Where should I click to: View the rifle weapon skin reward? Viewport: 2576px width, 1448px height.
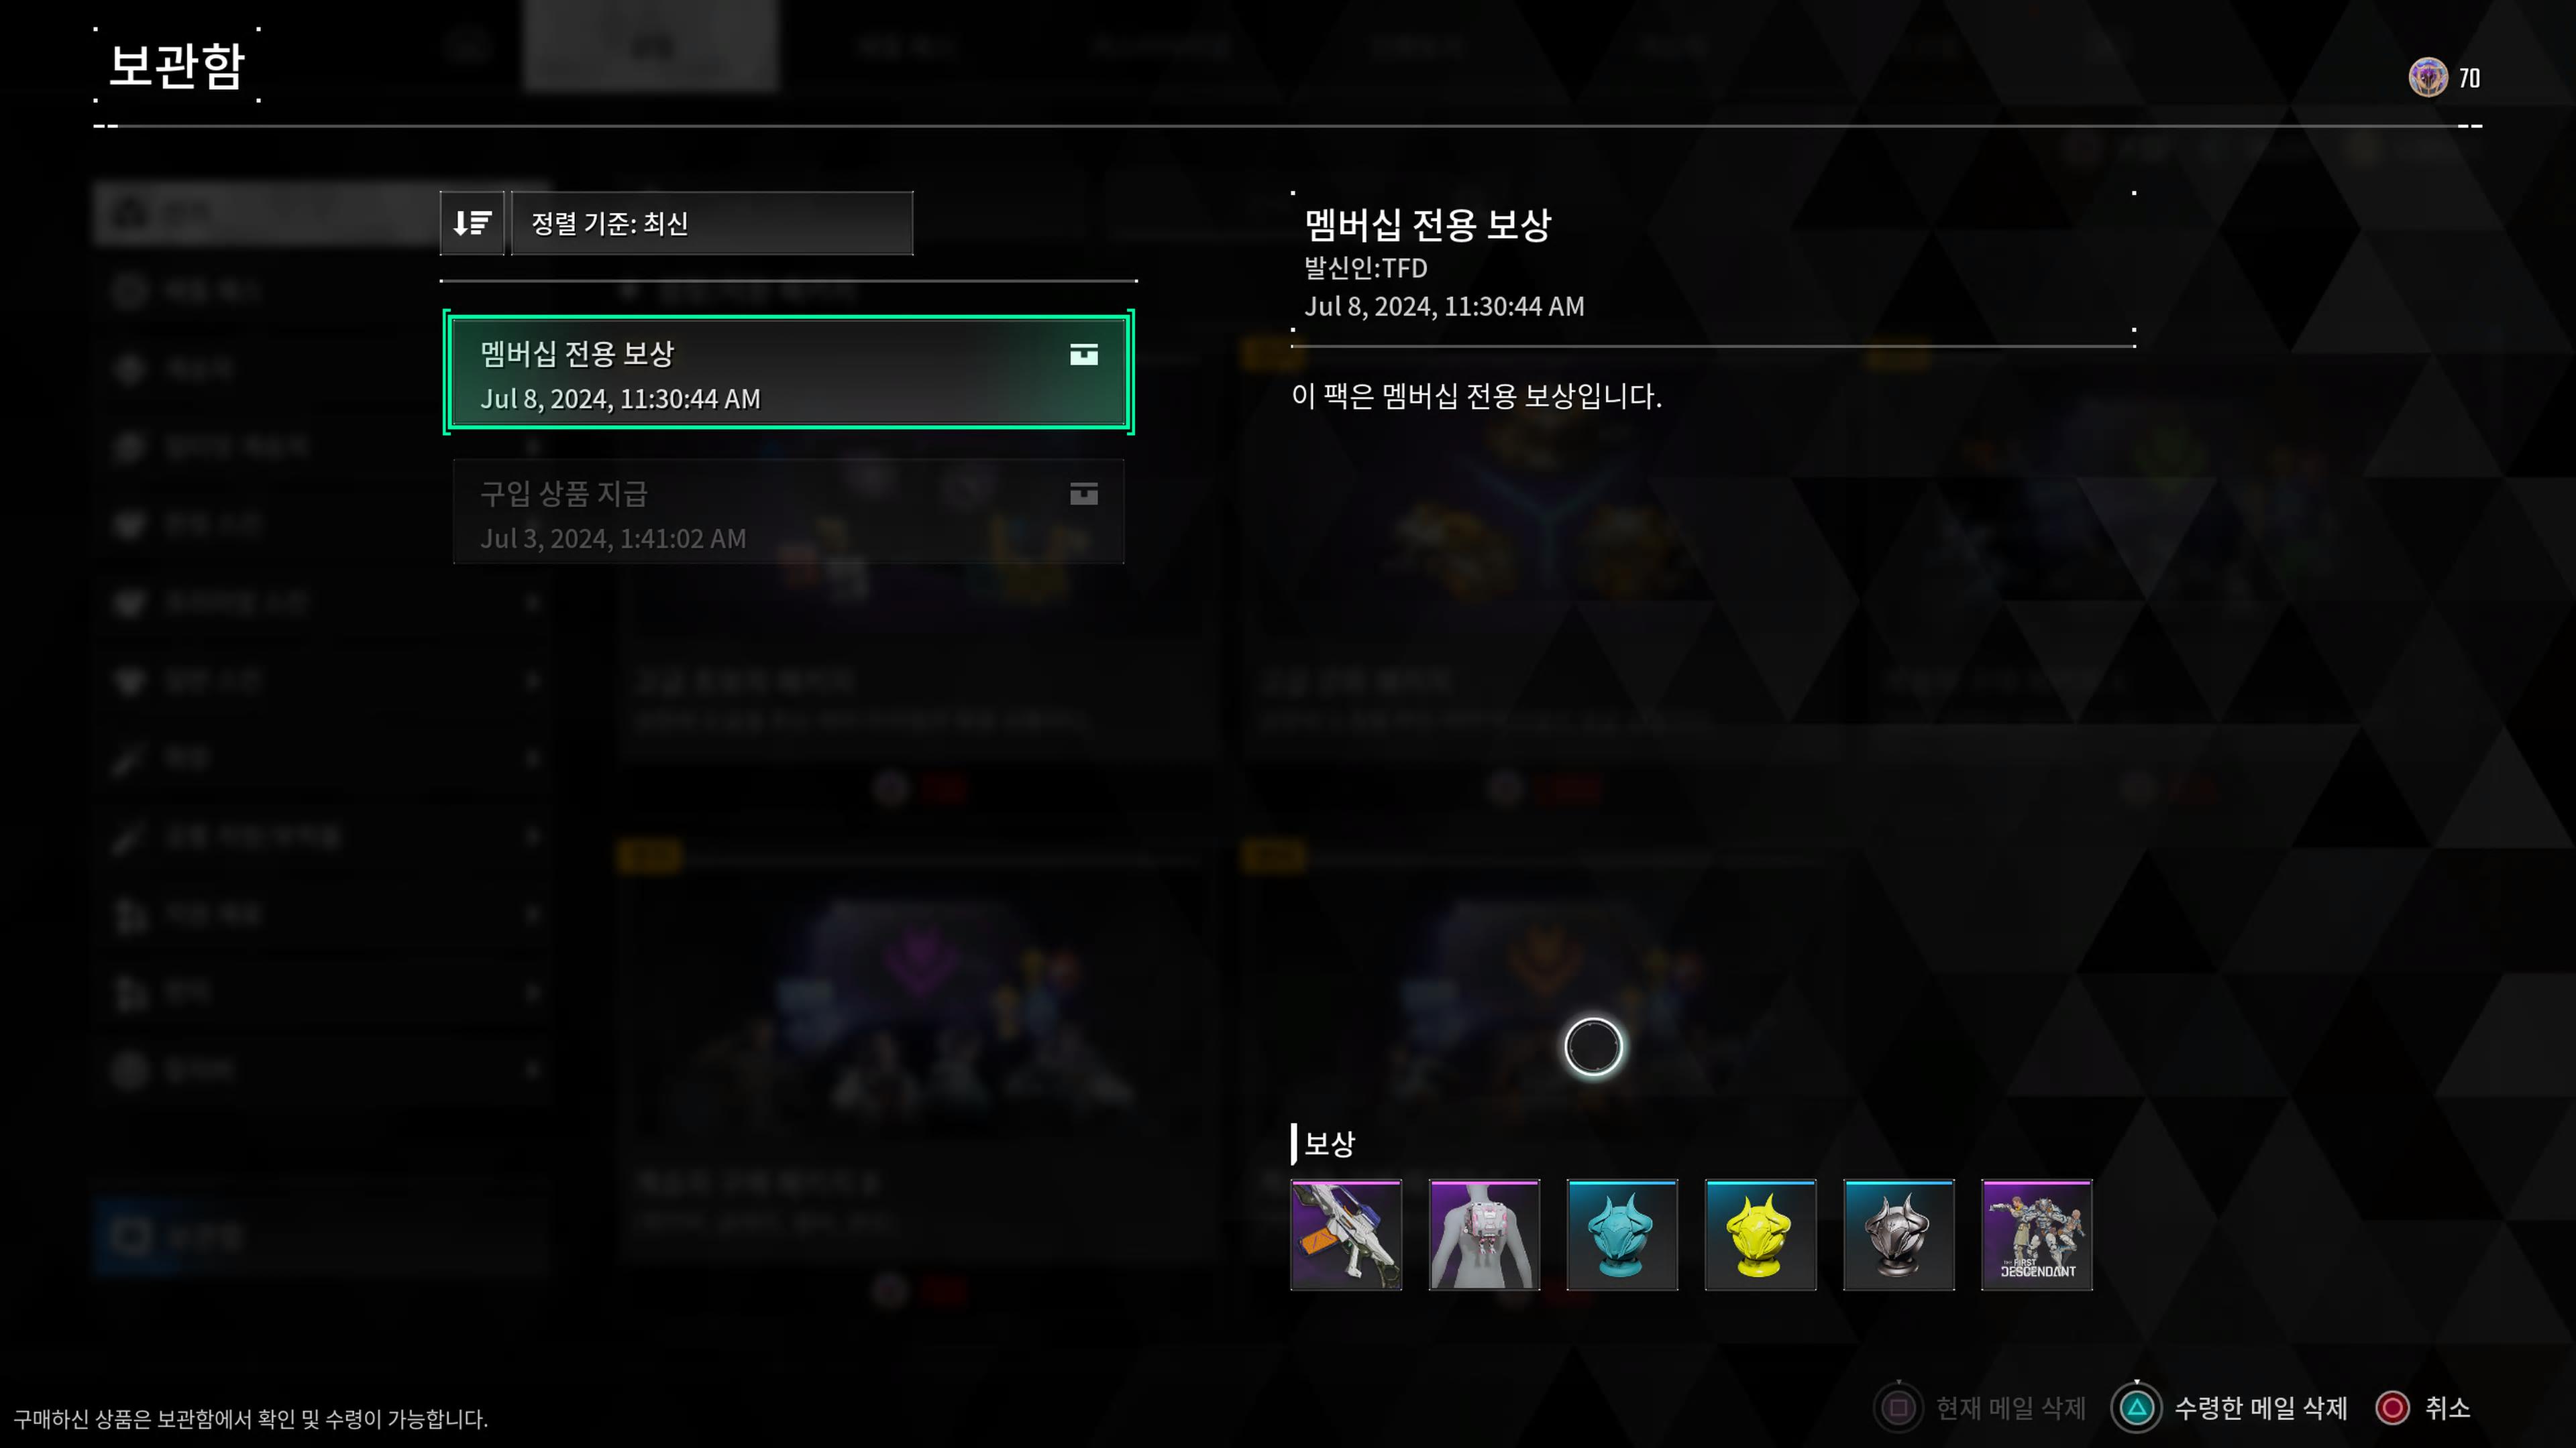(1346, 1235)
